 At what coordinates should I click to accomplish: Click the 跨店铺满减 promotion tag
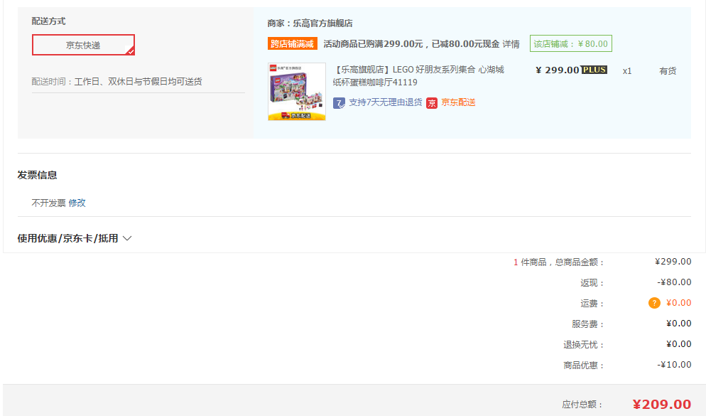click(x=293, y=43)
